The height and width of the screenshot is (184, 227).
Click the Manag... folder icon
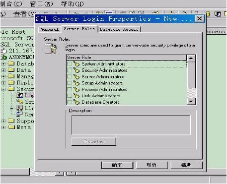click(x=11, y=76)
